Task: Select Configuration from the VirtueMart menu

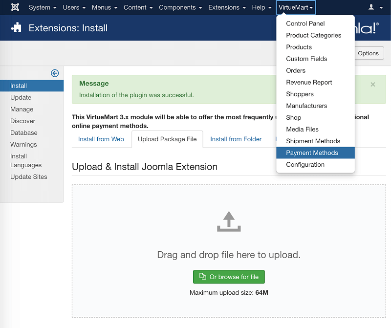Action: click(x=305, y=165)
